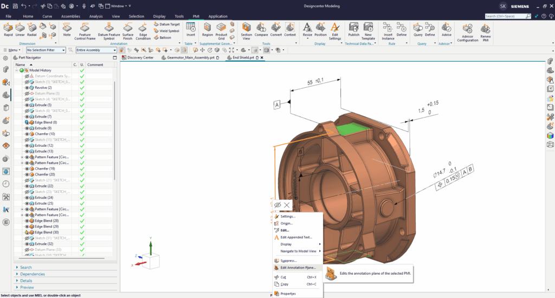Show the hidden Datum Plane (3)

click(27, 93)
